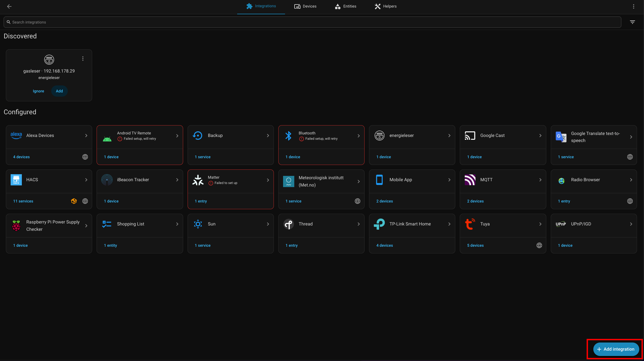Click the Google Translate cloud globe icon
The image size is (644, 361).
pyautogui.click(x=630, y=157)
